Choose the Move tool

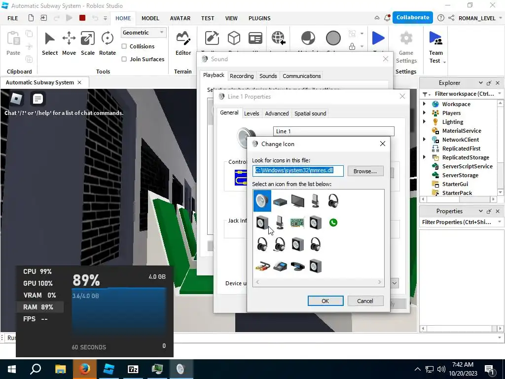69,44
